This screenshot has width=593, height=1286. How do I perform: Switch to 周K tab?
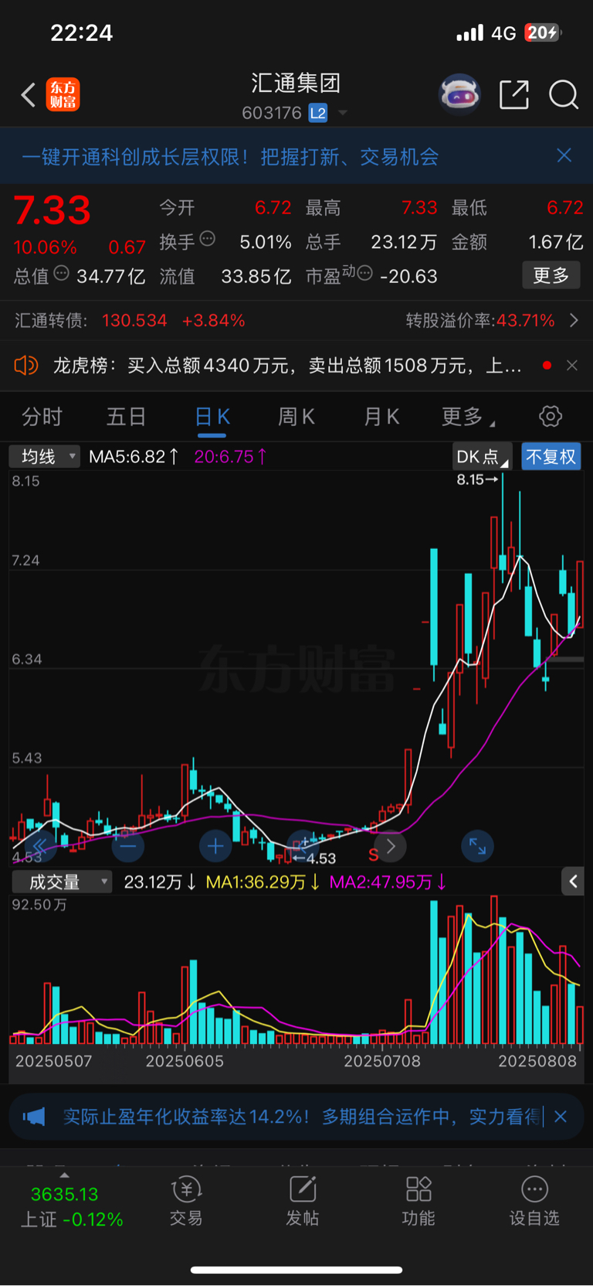click(296, 417)
